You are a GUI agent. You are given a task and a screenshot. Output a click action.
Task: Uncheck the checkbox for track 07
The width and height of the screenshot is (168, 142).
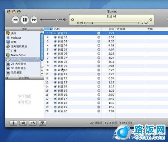[x=55, y=58]
